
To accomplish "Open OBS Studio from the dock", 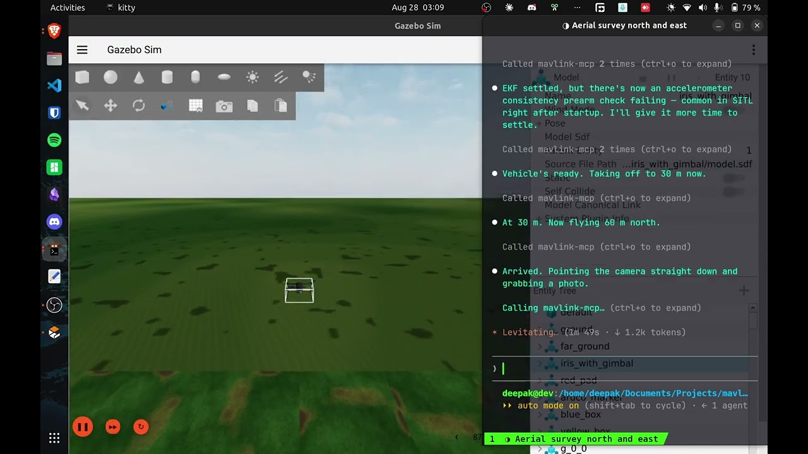I will (54, 305).
